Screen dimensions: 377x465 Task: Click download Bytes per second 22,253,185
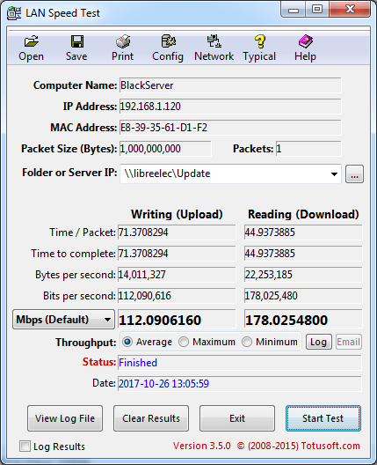click(303, 275)
